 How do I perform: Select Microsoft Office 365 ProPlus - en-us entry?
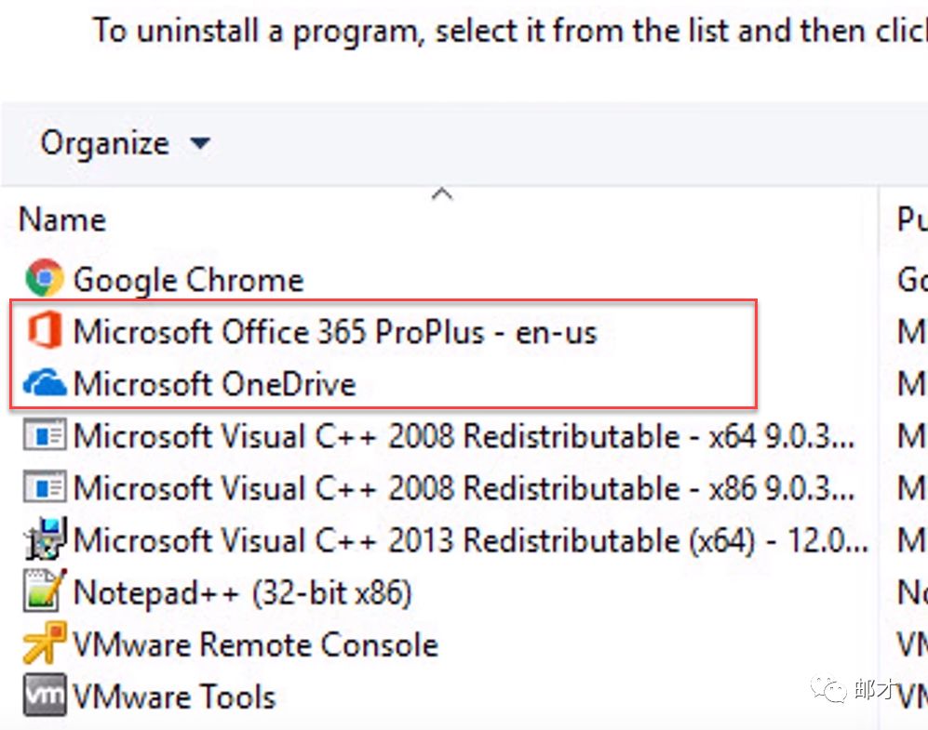point(334,331)
